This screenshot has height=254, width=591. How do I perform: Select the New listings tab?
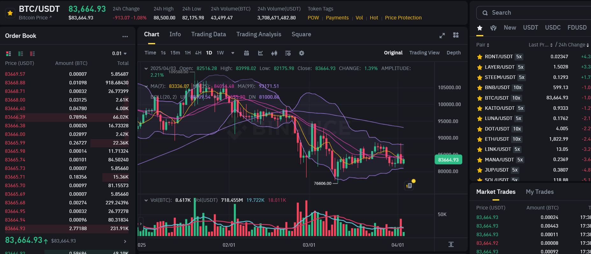510,28
